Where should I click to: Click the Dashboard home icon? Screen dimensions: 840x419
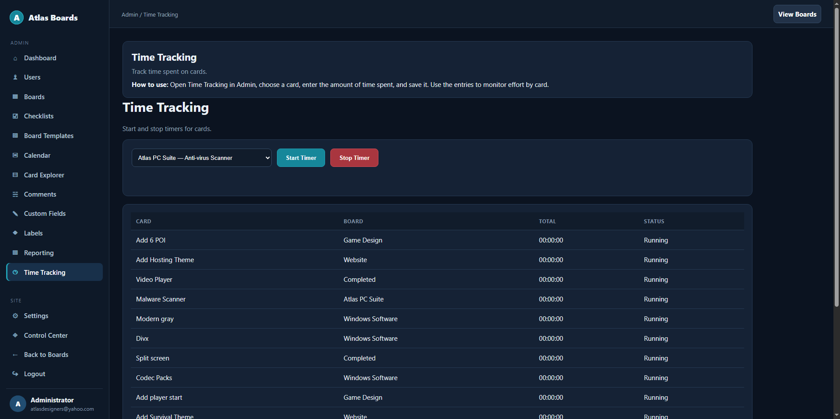click(15, 58)
